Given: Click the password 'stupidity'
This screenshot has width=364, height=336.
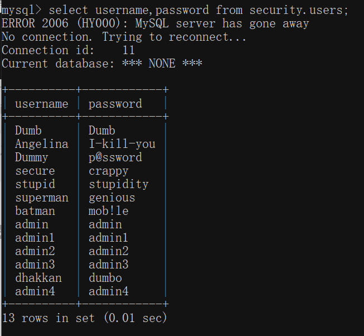Looking at the screenshot, I should (x=119, y=185).
